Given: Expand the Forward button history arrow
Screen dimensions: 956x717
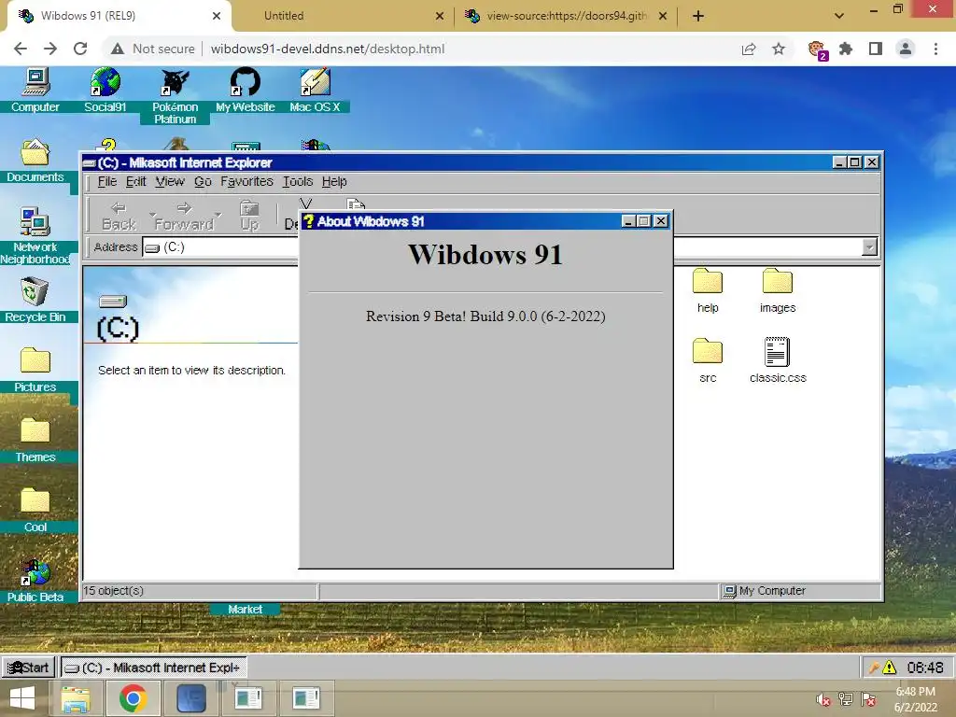Looking at the screenshot, I should 218,216.
